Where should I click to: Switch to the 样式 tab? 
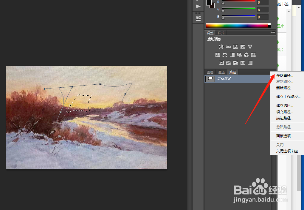(221, 33)
